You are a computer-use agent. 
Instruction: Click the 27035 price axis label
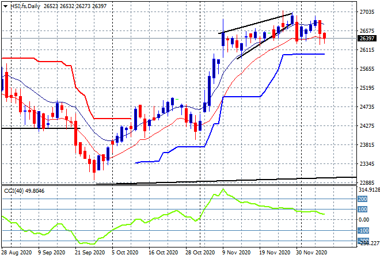(x=367, y=12)
